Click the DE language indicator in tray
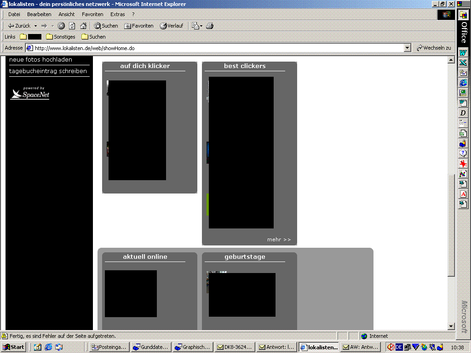Viewport: 471px width, 353px height. pyautogui.click(x=399, y=347)
